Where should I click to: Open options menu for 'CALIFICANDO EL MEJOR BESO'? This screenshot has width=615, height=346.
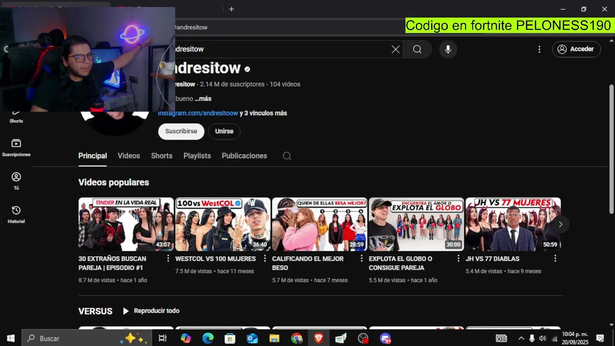361,259
